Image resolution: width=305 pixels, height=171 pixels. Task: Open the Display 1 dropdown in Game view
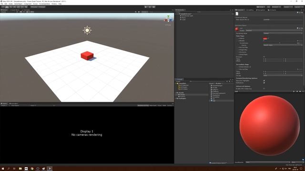point(4,105)
